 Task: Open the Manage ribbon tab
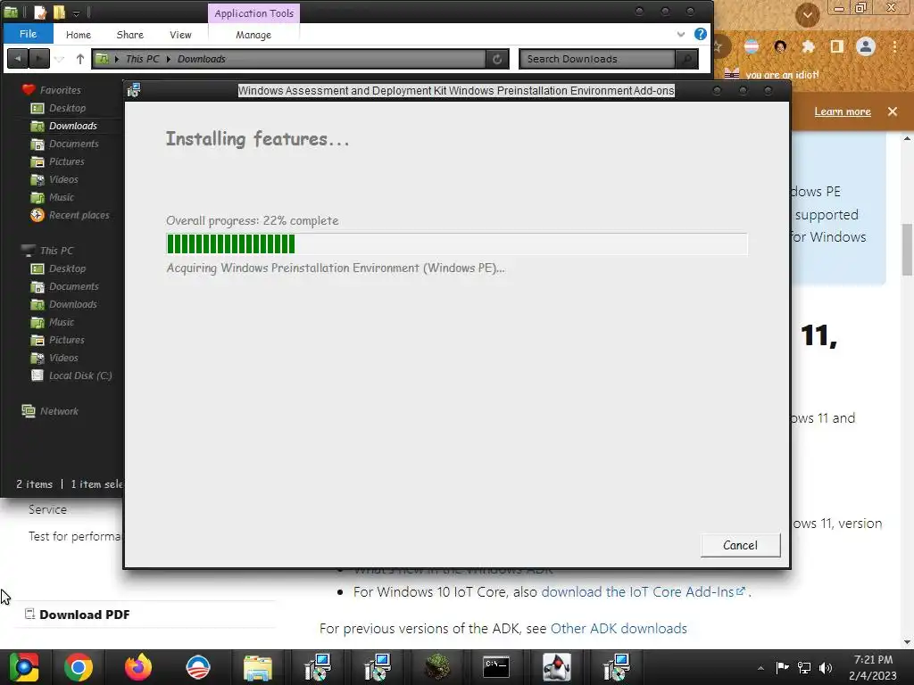click(x=253, y=35)
